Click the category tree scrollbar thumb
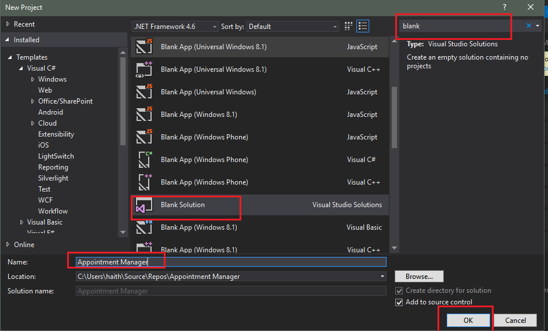This screenshot has height=331, width=548. [x=123, y=101]
